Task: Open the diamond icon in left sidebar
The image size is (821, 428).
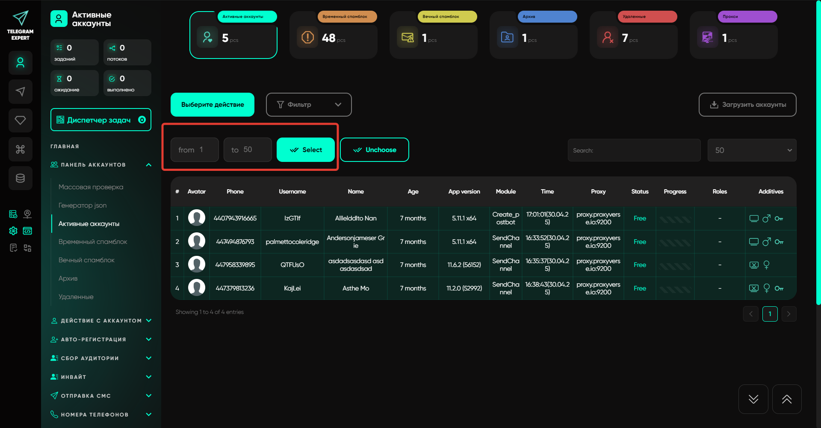Action: coord(20,120)
